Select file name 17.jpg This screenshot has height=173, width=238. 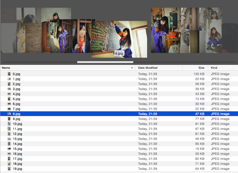pos(18,159)
